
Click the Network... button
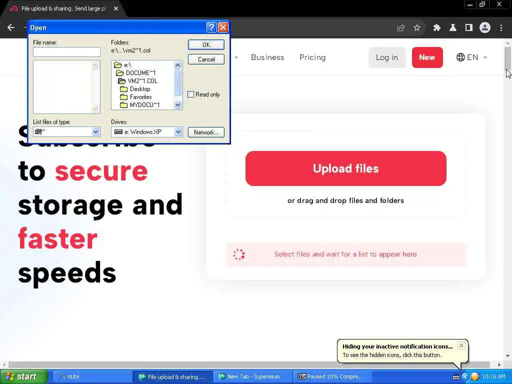(206, 132)
